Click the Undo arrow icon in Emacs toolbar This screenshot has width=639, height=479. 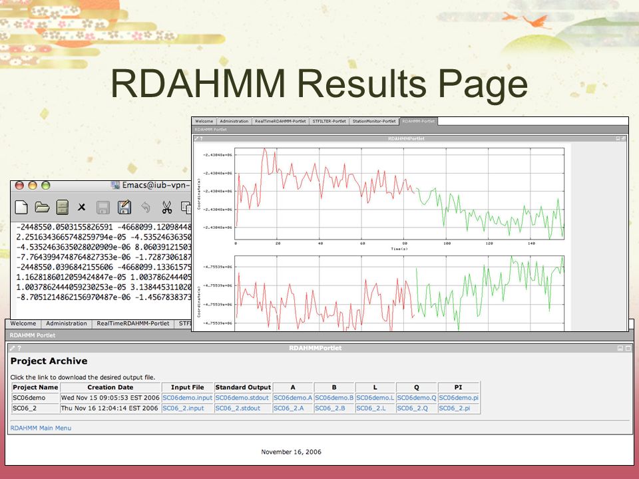point(146,208)
